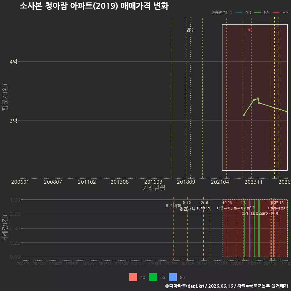Click the '거래량(건)' y-axis title
291x291 pixels.
coord(5,228)
